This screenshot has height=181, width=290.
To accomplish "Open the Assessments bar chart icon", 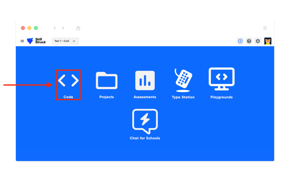I will point(145,81).
